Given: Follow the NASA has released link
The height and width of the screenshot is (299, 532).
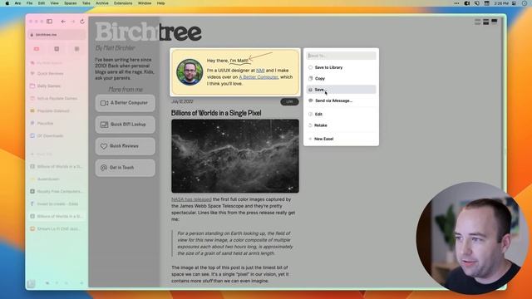Looking at the screenshot, I should pyautogui.click(x=191, y=199).
